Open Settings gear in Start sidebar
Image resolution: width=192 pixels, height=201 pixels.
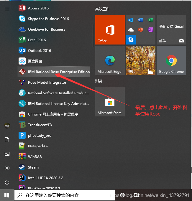click(7, 168)
